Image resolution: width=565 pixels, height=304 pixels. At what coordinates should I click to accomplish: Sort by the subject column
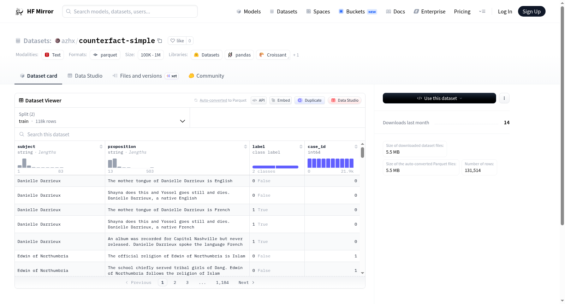tap(101, 147)
